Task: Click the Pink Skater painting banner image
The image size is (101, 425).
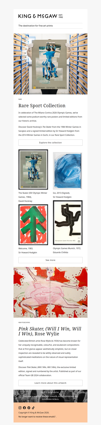Action: (50, 292)
